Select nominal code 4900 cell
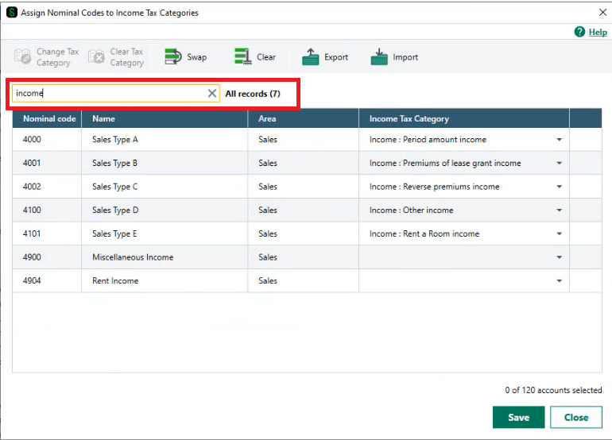The image size is (612, 440). tap(47, 257)
